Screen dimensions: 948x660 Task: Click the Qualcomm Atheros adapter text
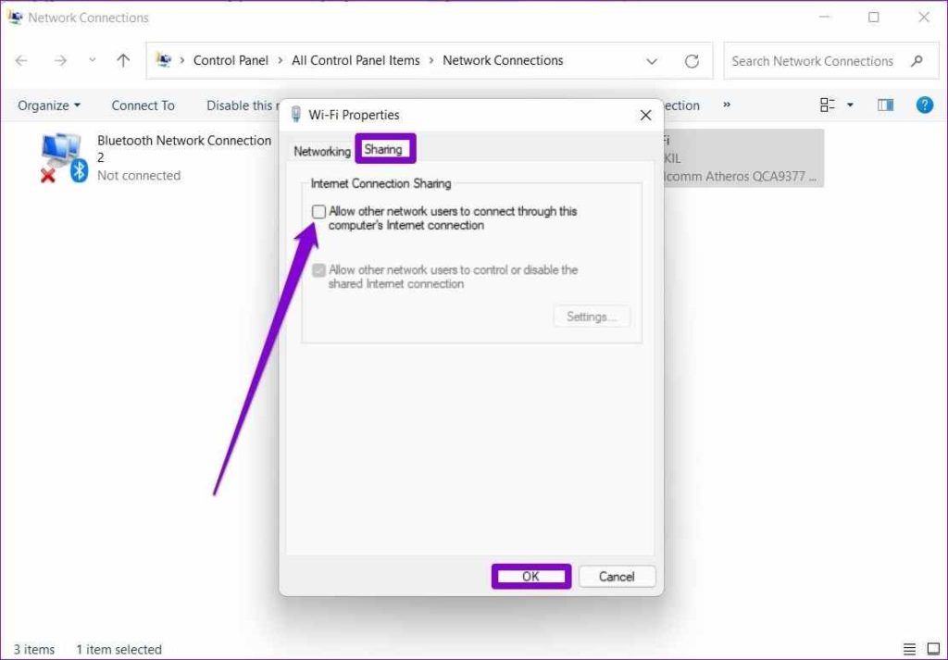(x=742, y=177)
